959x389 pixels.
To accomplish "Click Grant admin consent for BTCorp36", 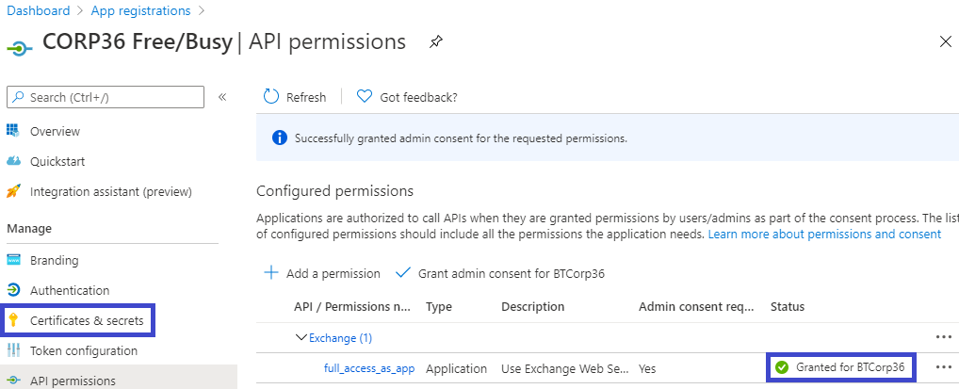I will 510,273.
